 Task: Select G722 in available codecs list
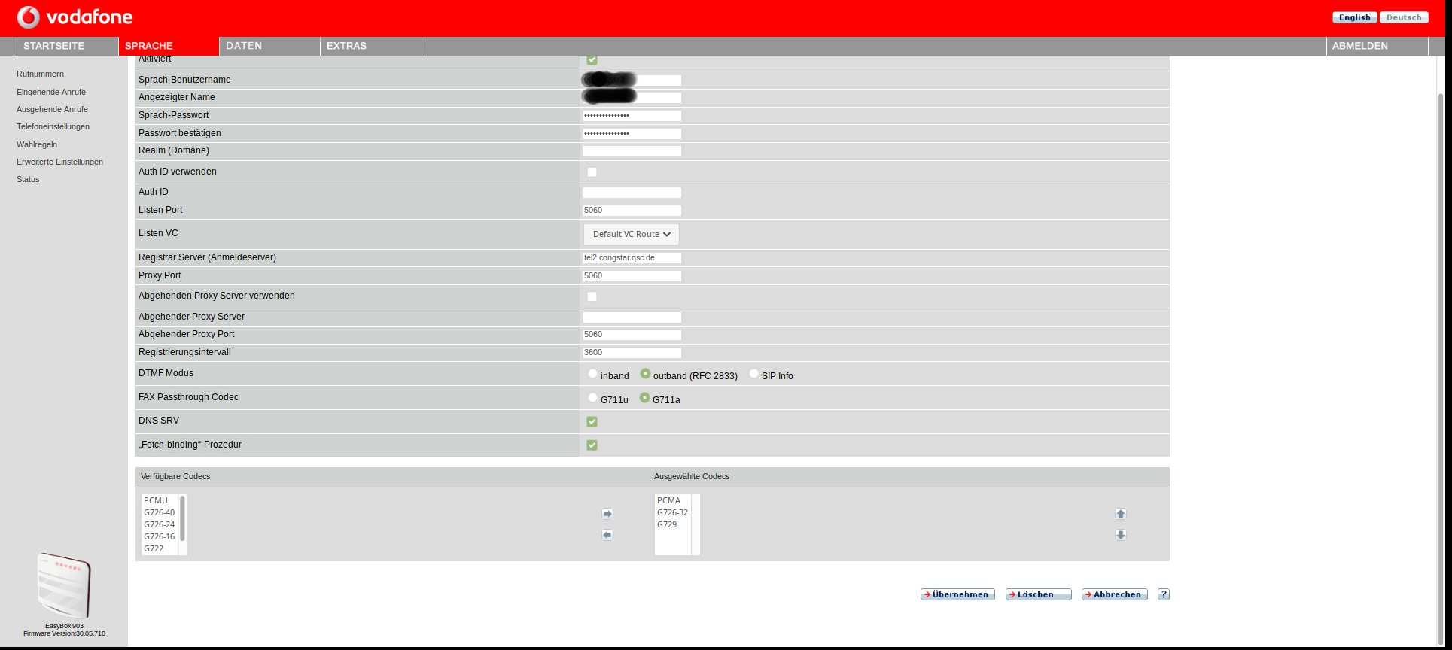pyautogui.click(x=154, y=548)
